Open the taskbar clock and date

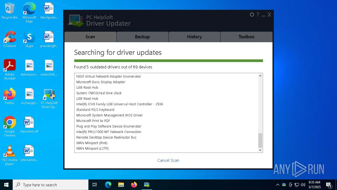pos(314,185)
